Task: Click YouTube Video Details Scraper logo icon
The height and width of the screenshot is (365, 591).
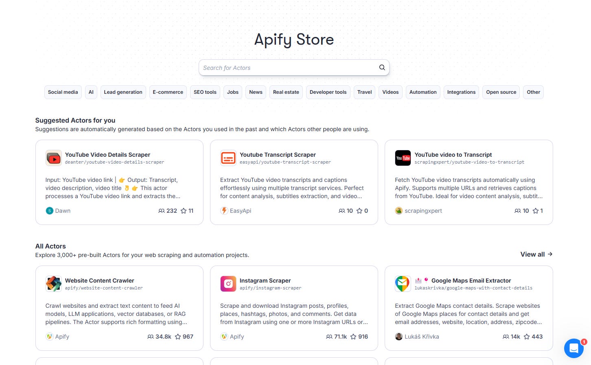Action: click(x=54, y=158)
